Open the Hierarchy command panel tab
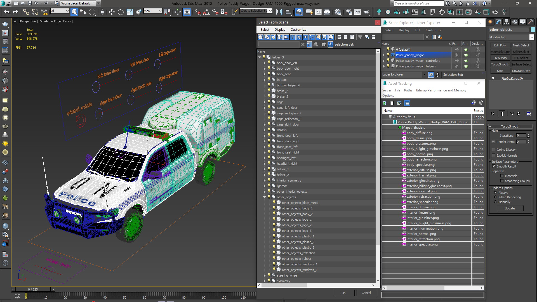This screenshot has height=302, width=537. coord(506,22)
